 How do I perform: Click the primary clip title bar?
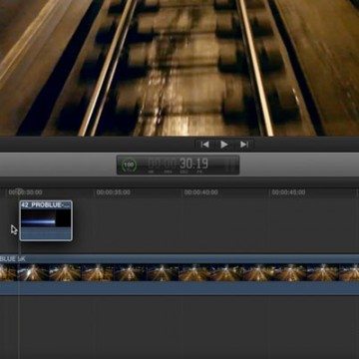[179, 259]
